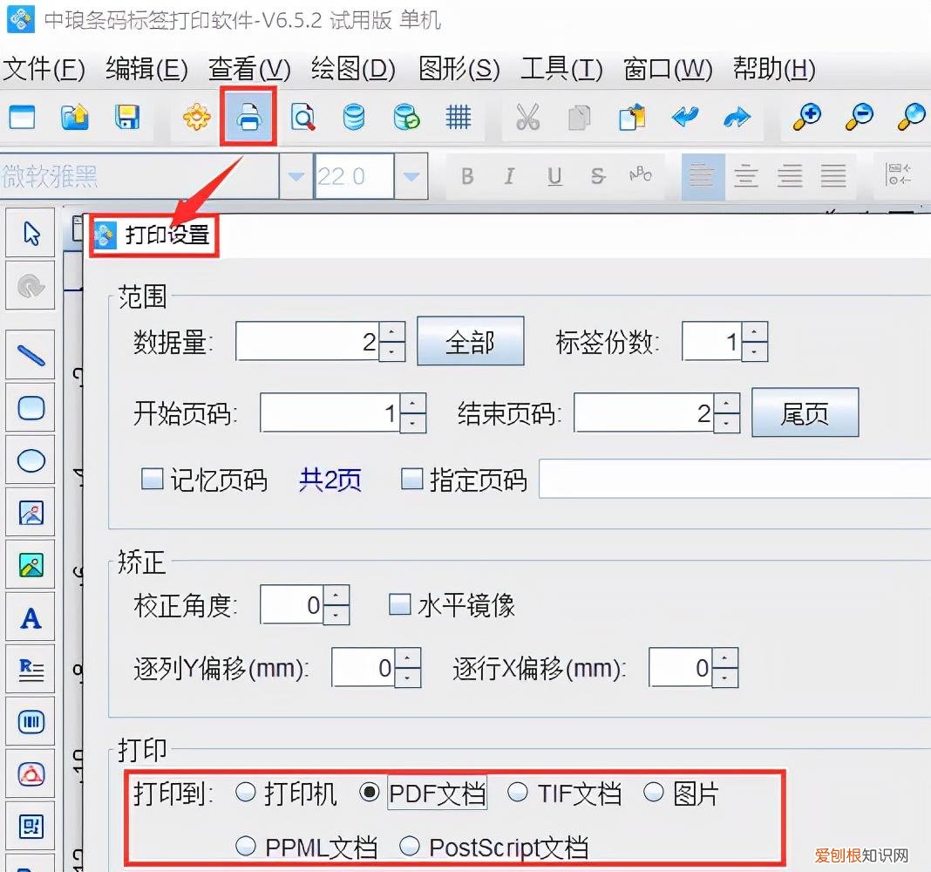Select the ellipse drawing tool
The image size is (931, 872).
pyautogui.click(x=31, y=460)
